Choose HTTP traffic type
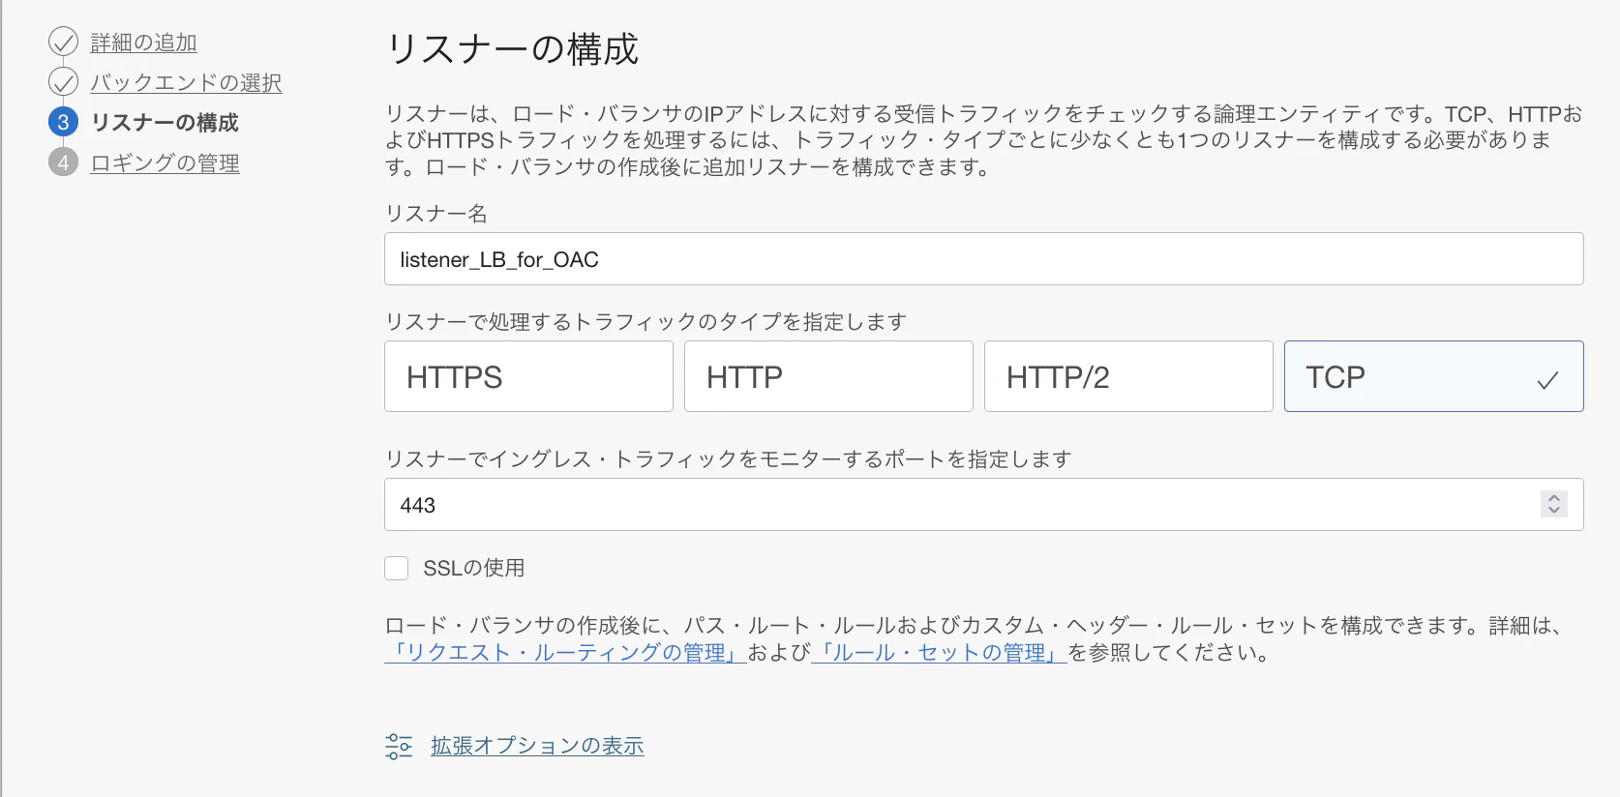The image size is (1620, 797). click(x=828, y=376)
